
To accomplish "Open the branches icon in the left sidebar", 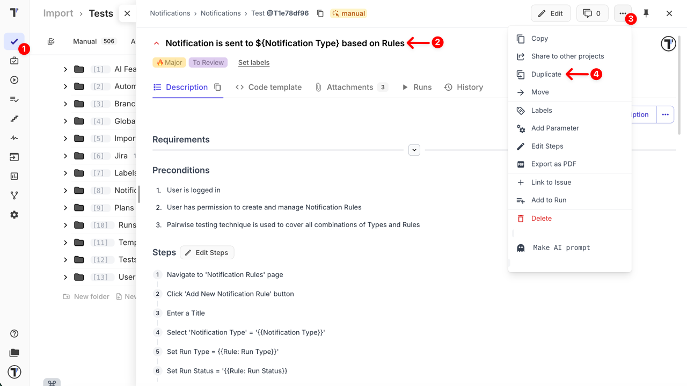I will coord(14,195).
